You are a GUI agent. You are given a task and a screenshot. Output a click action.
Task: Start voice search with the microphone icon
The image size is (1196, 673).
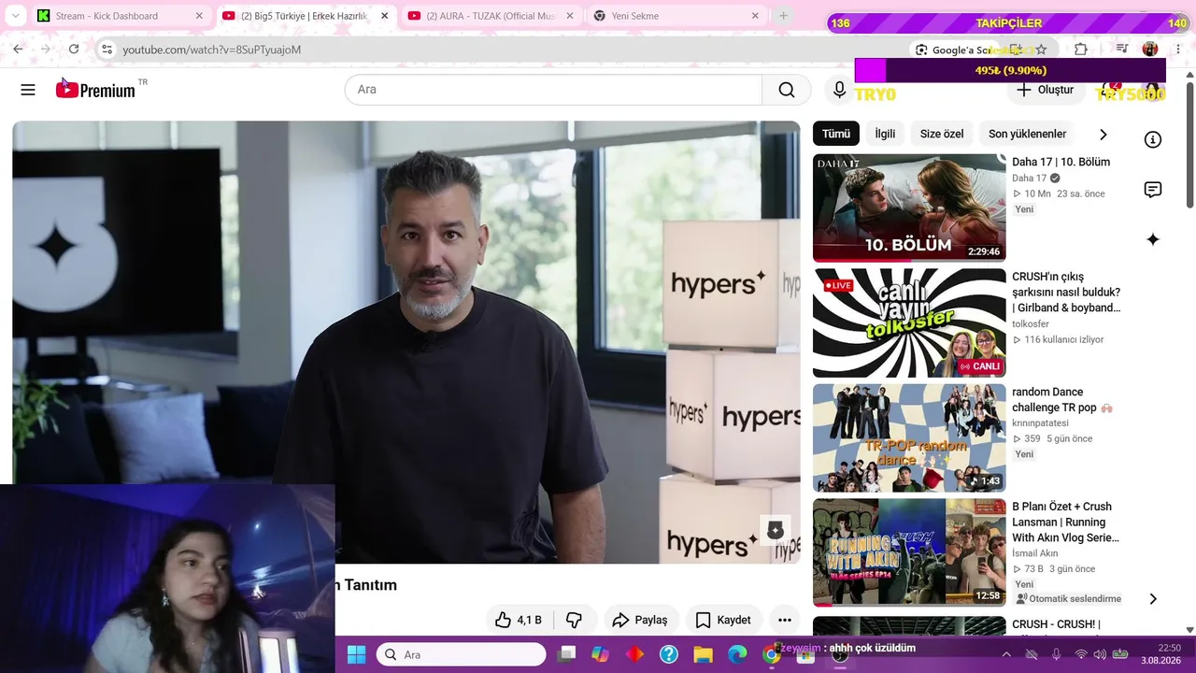pyautogui.click(x=839, y=90)
